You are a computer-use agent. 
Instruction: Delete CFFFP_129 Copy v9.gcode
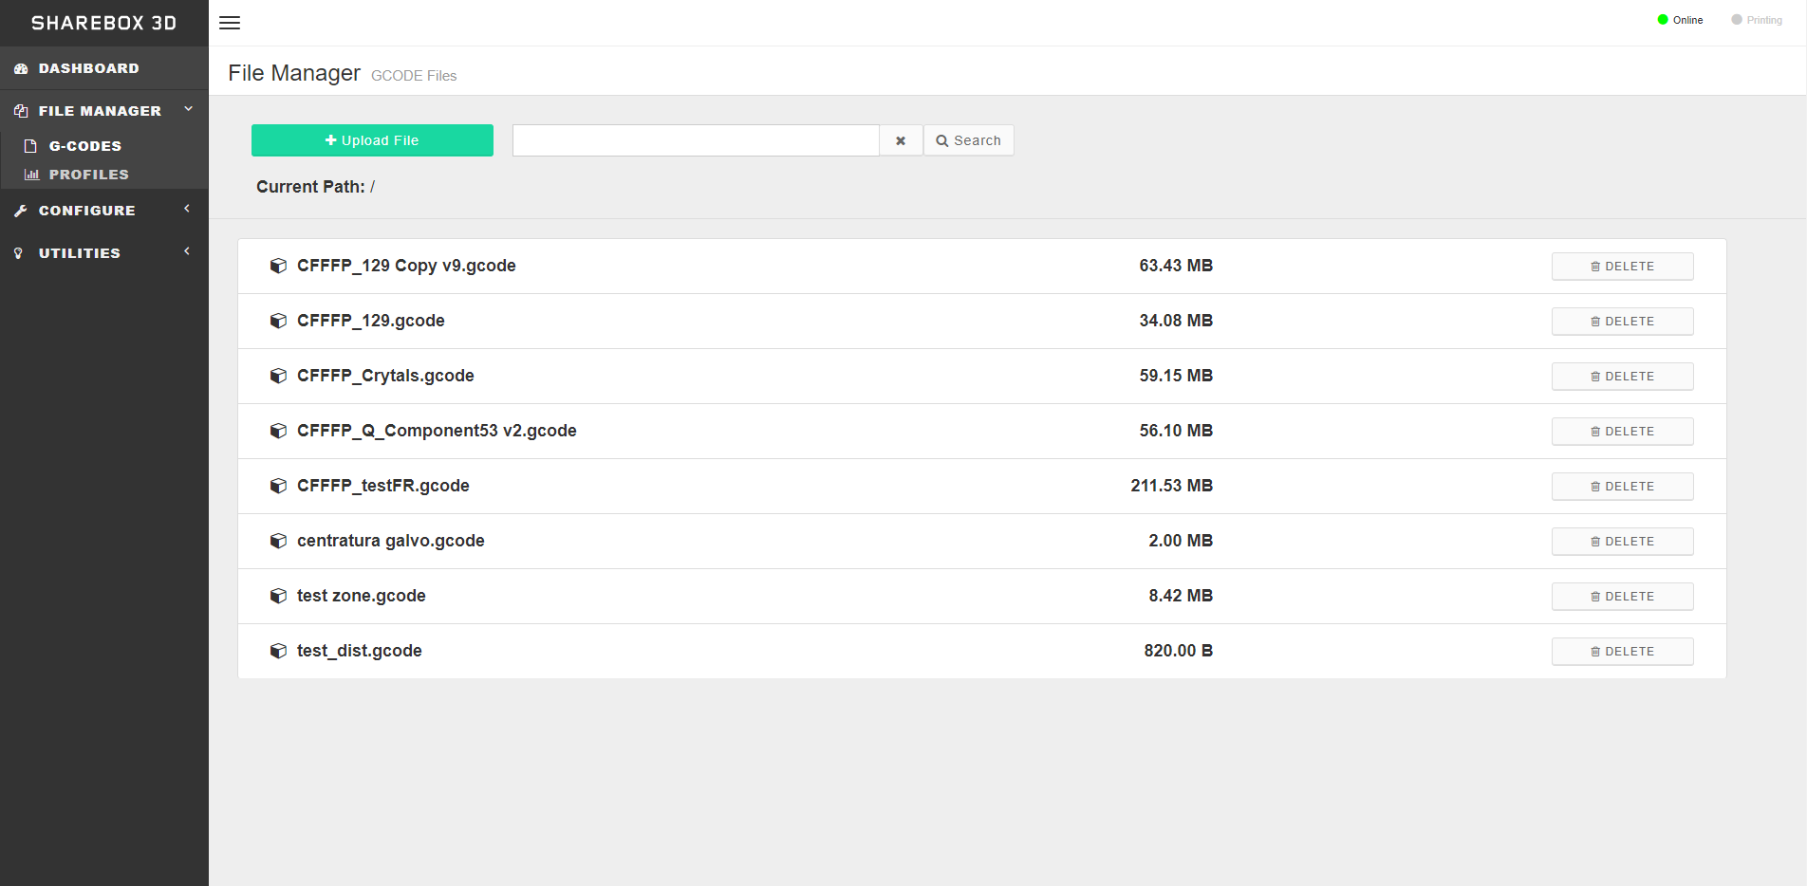(x=1623, y=267)
